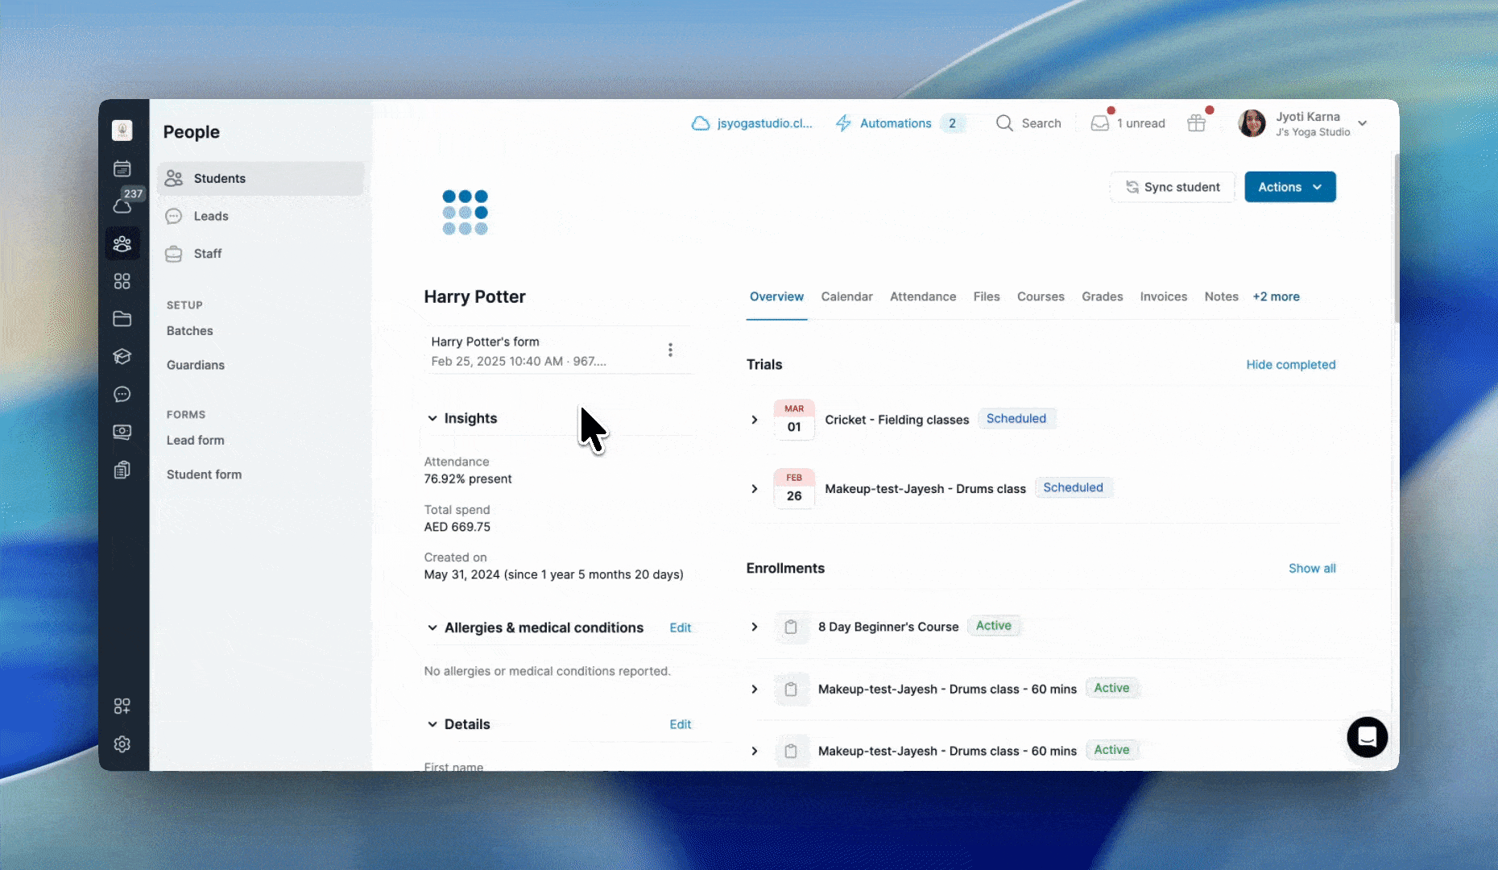Collapse the Insights section
The image size is (1498, 870).
[432, 419]
